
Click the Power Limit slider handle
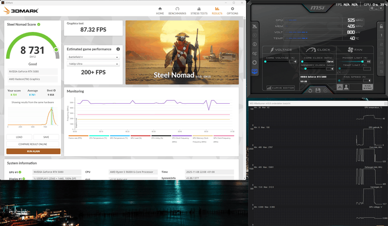[363, 62]
